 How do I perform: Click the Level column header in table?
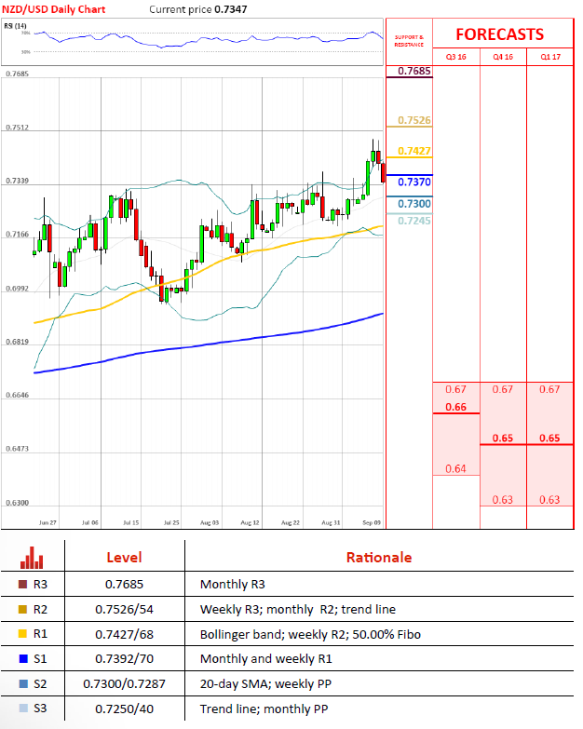125,558
